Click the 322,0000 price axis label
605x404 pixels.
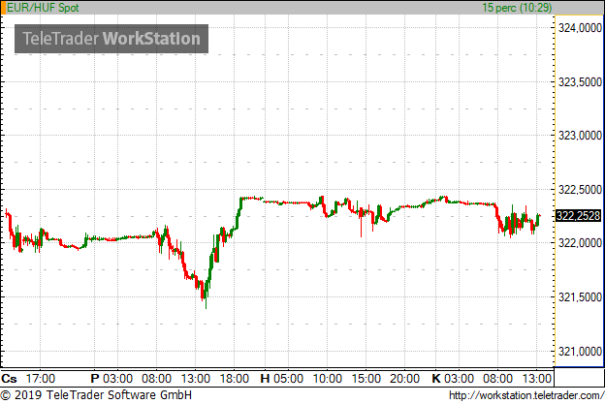pos(580,243)
